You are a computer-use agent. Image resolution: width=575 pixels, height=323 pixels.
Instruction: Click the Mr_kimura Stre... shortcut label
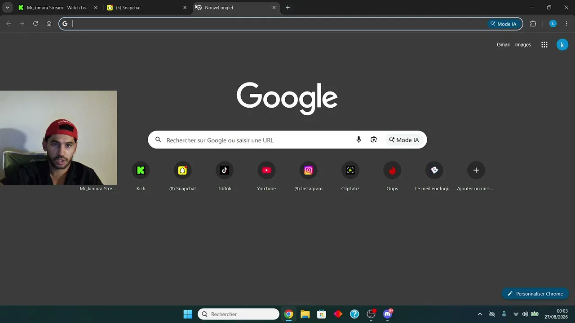[x=97, y=188]
